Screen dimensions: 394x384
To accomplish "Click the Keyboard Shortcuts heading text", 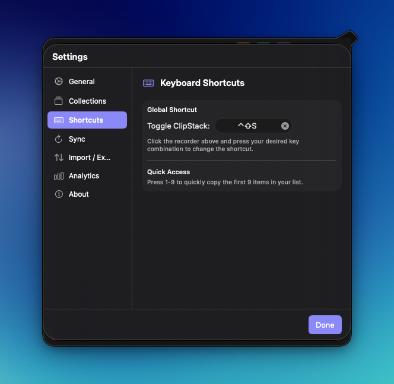I will pyautogui.click(x=202, y=83).
